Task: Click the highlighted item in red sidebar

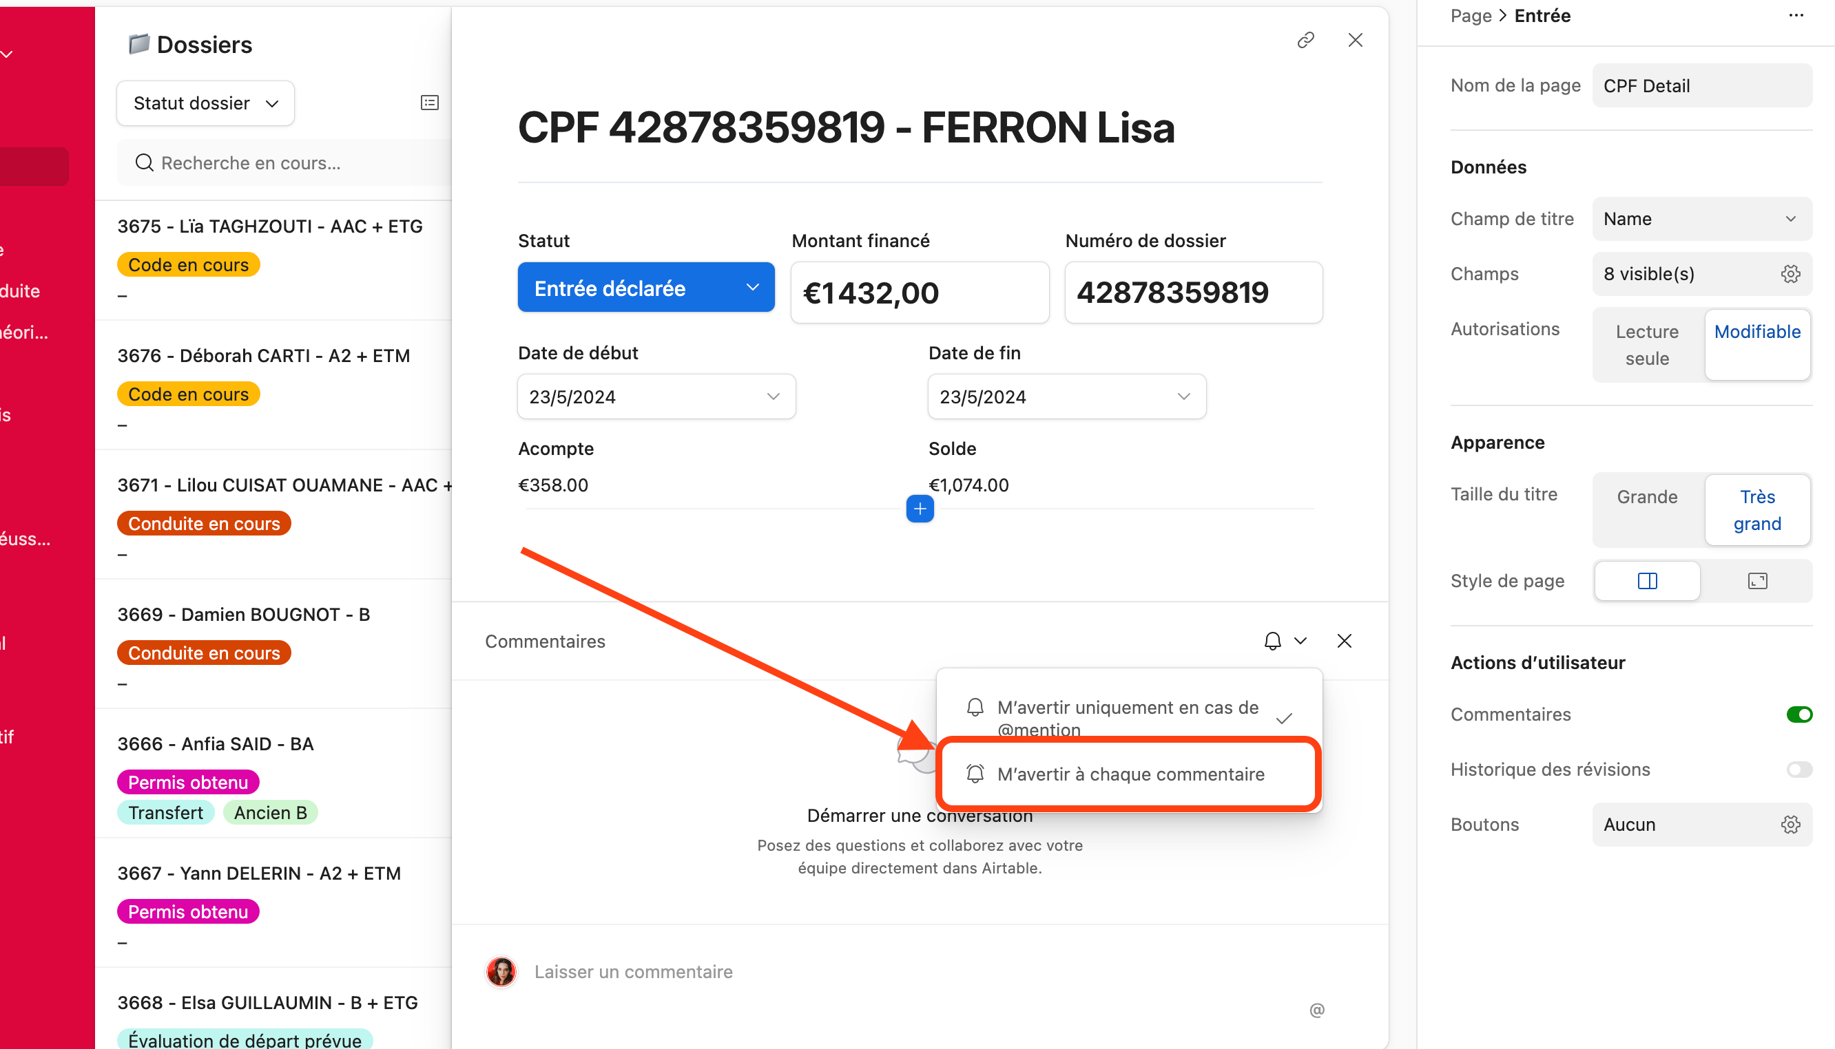Action: [x=34, y=167]
